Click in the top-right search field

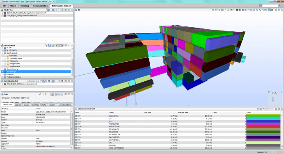click(x=270, y=6)
